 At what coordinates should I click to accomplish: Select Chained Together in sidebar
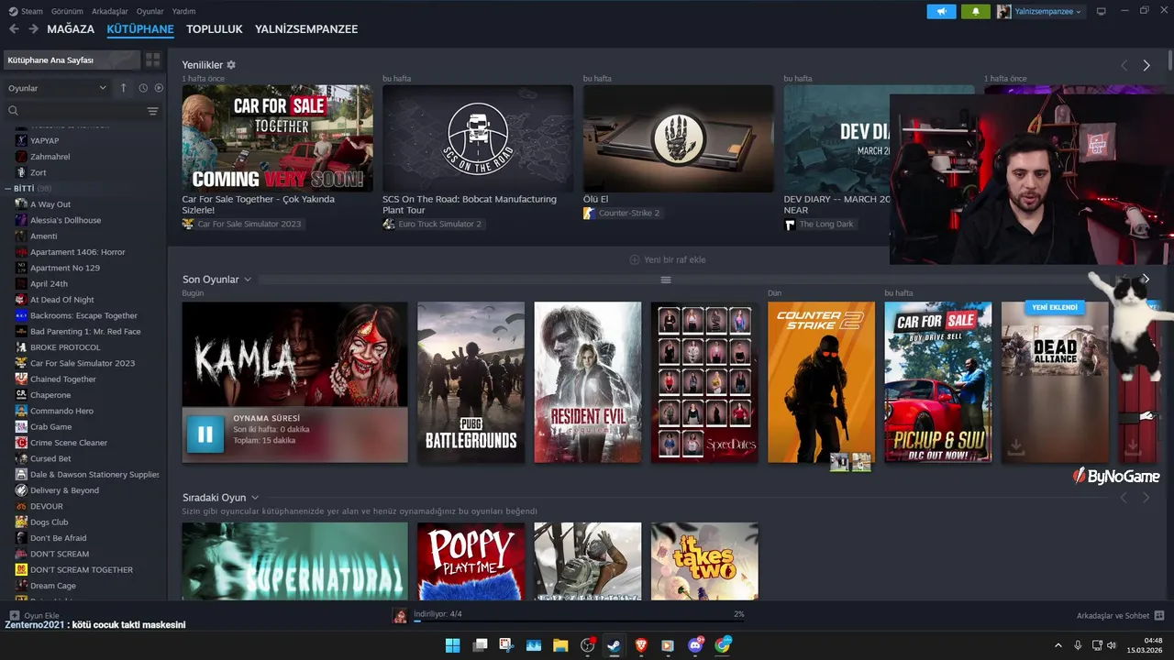[x=63, y=379]
